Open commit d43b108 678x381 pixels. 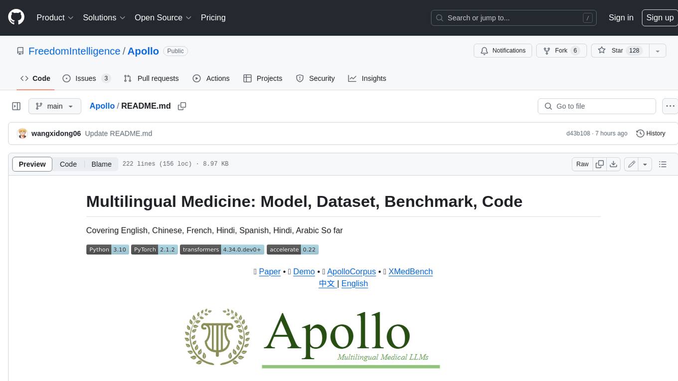coord(578,134)
